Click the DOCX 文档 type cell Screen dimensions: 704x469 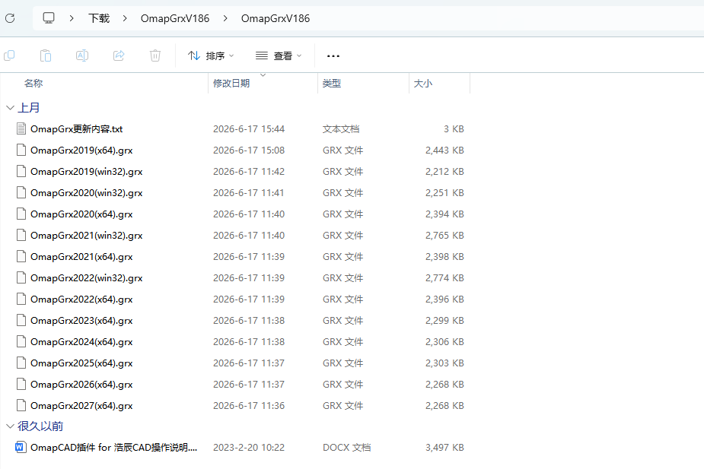pos(346,448)
